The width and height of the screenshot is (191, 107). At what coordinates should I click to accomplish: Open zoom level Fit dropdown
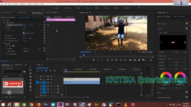coord(97,52)
